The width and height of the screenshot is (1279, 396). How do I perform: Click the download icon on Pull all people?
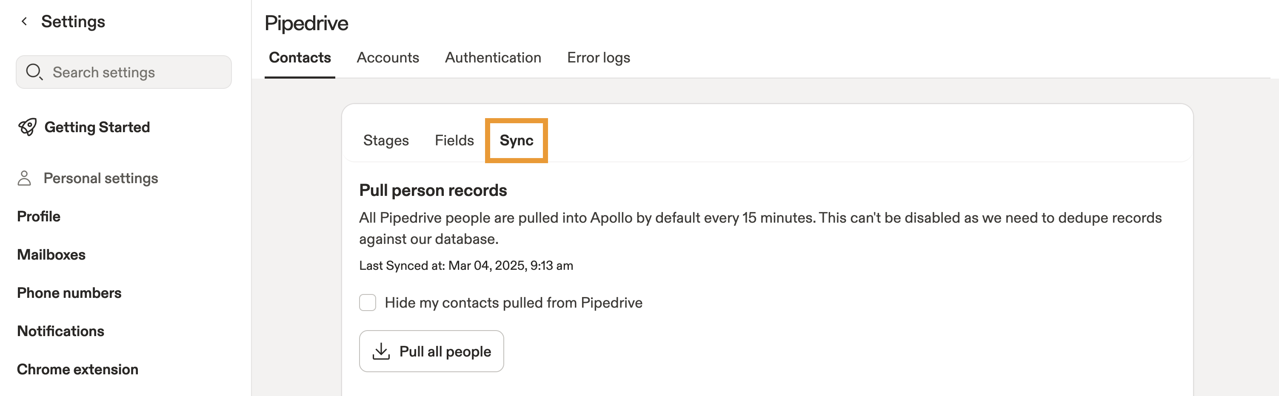381,351
